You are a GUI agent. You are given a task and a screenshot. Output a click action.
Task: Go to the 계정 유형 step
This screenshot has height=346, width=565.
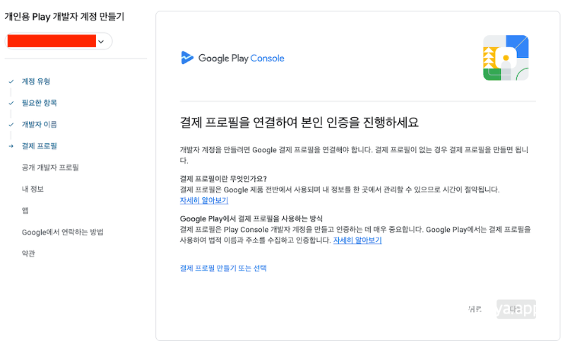point(36,81)
